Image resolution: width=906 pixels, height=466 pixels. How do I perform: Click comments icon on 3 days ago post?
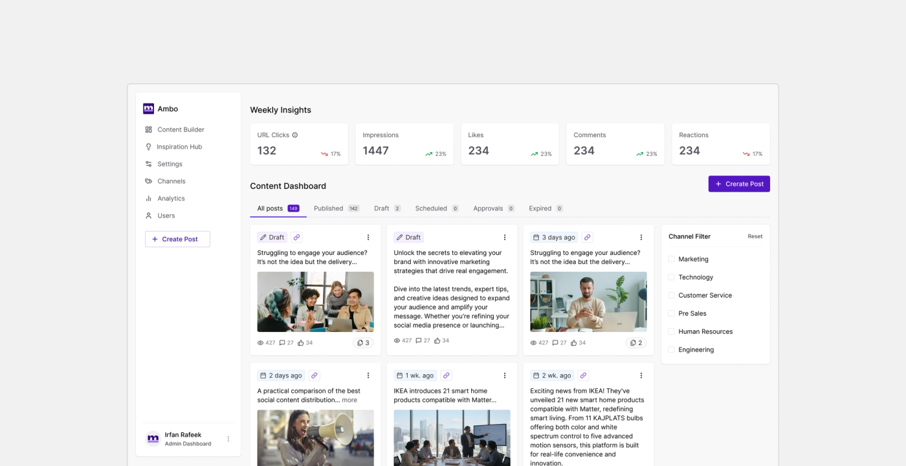pyautogui.click(x=555, y=343)
